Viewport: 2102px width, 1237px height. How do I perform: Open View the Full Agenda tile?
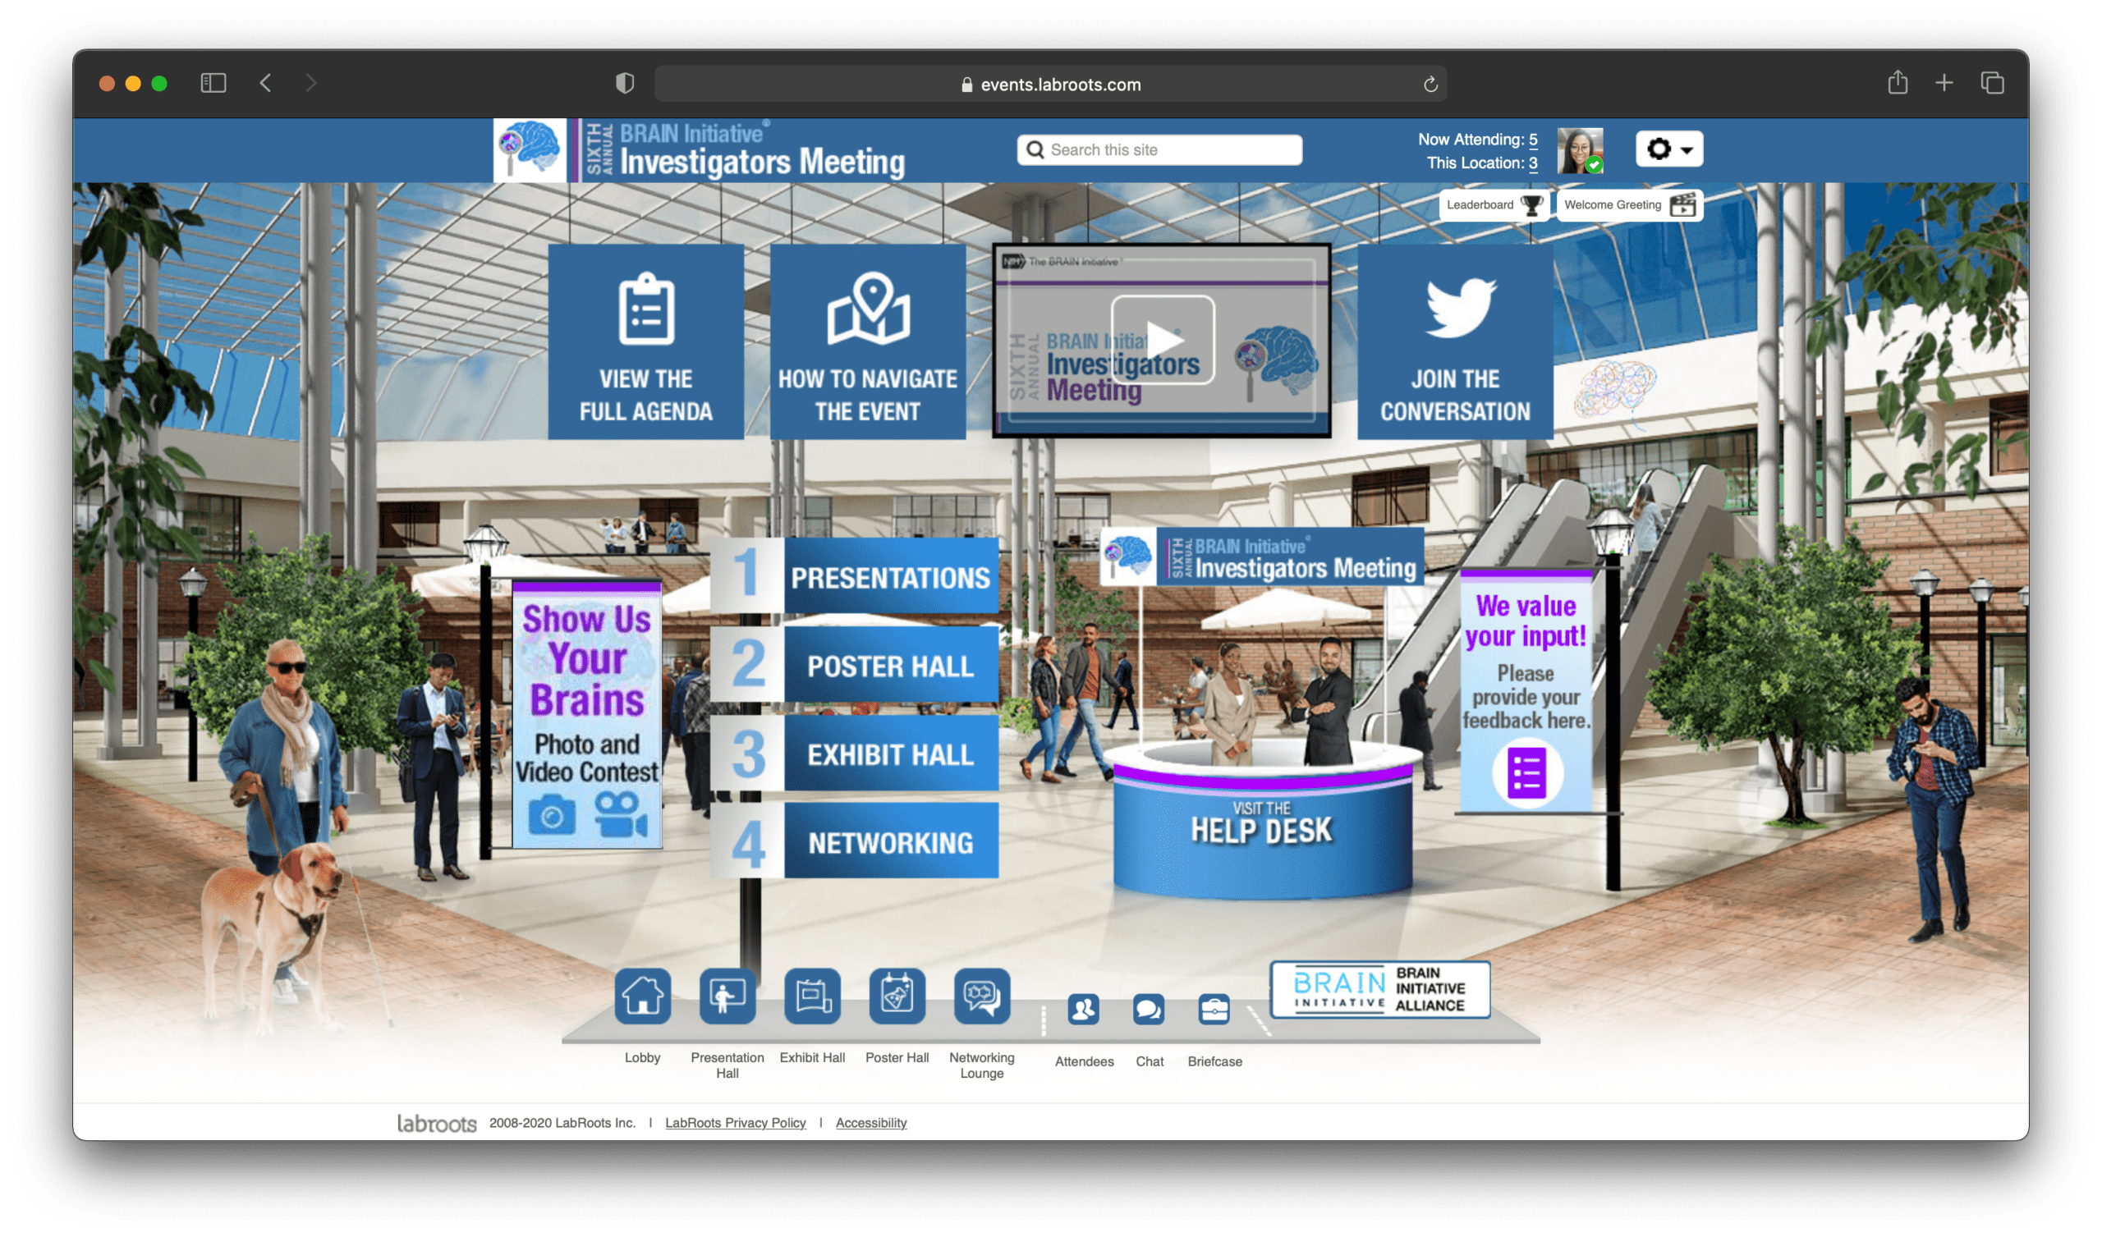(646, 342)
